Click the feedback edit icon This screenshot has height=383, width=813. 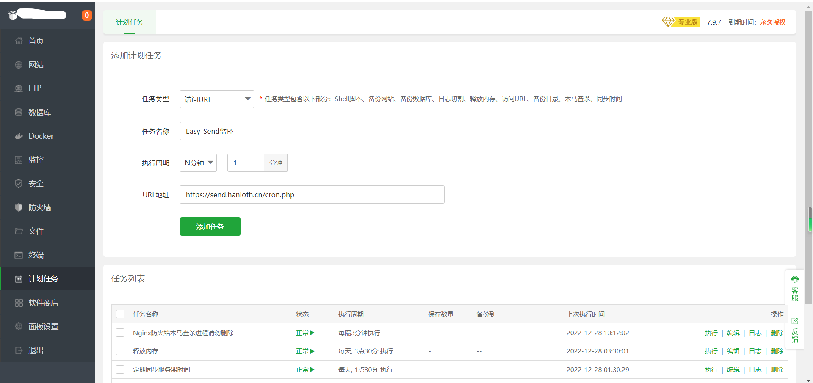coord(795,321)
